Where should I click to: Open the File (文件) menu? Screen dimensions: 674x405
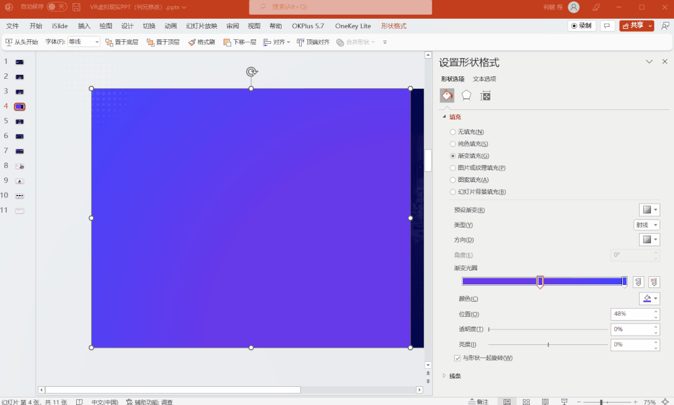(12, 26)
